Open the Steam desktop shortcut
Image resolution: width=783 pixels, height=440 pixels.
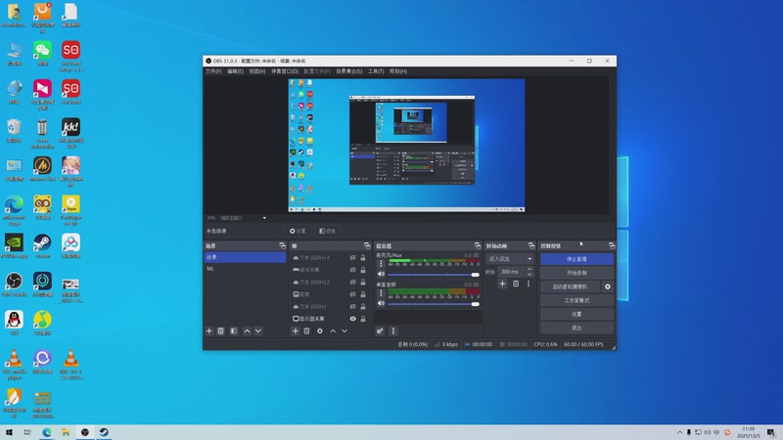tap(42, 246)
